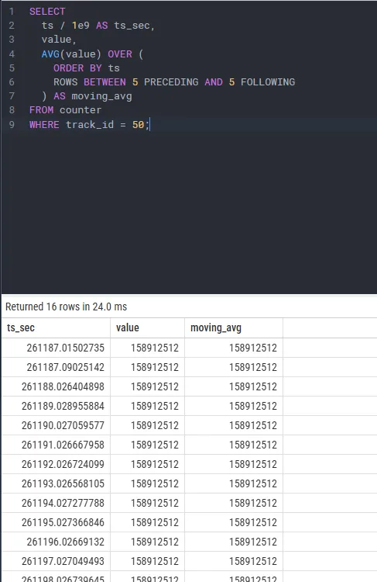Click track_id in the WHERE clause
Image resolution: width=377 pixels, height=582 pixels.
(x=90, y=125)
